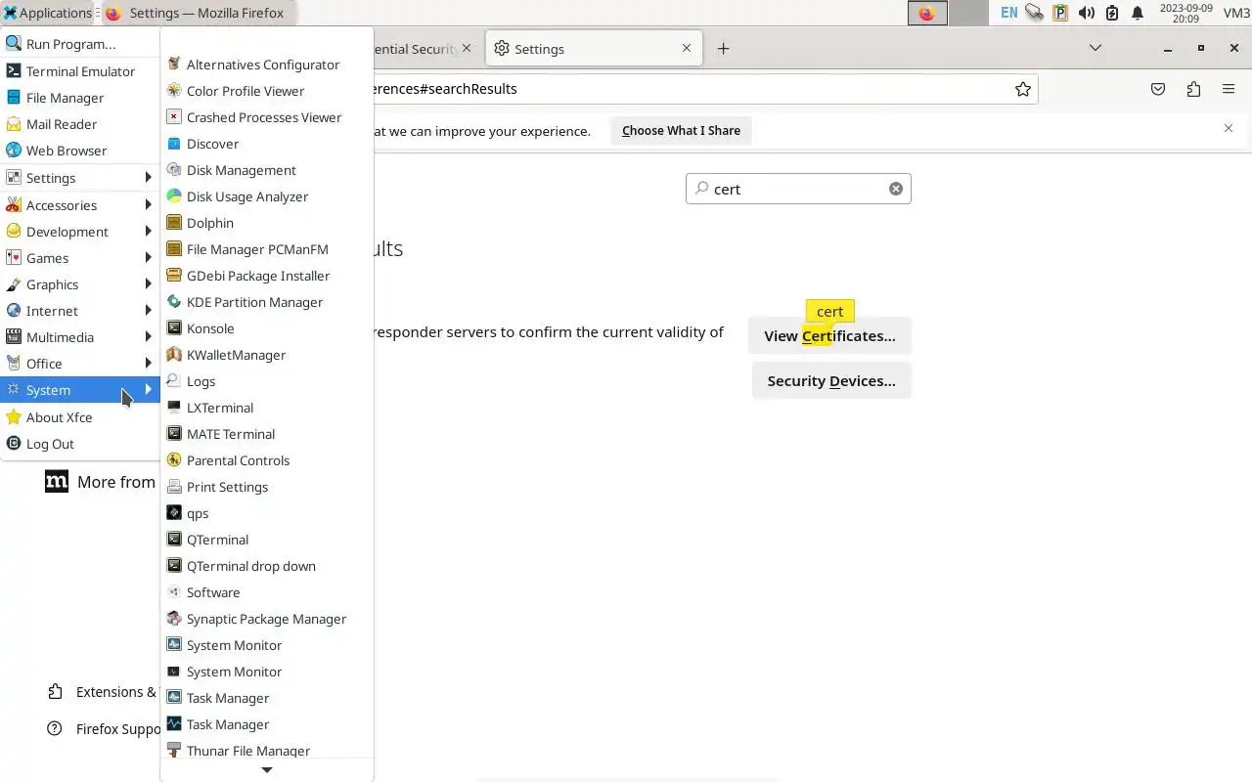Click the EN keyboard layout indicator
The image size is (1252, 782).
coord(1008,13)
